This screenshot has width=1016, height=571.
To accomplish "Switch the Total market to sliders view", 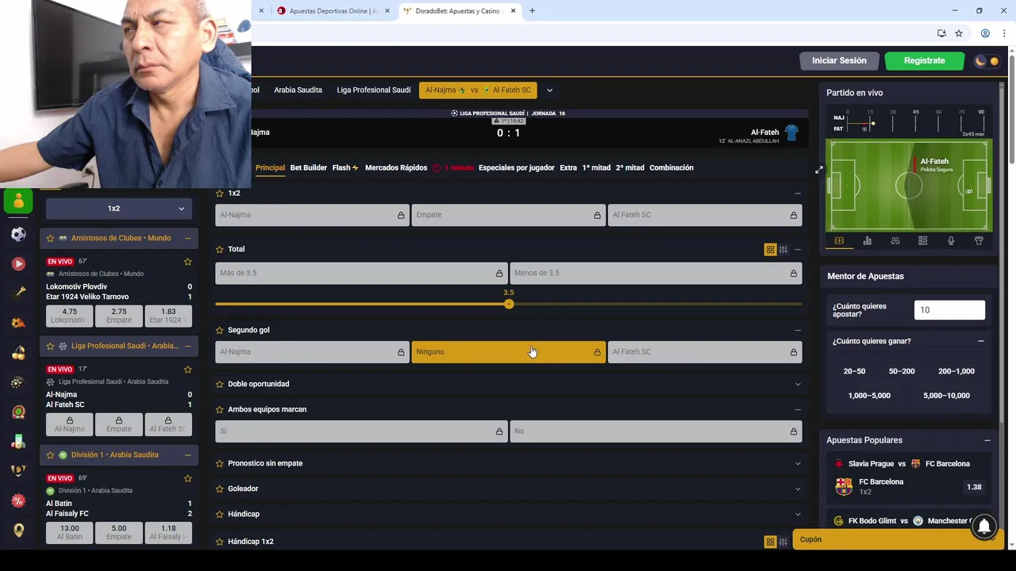I will click(x=783, y=249).
